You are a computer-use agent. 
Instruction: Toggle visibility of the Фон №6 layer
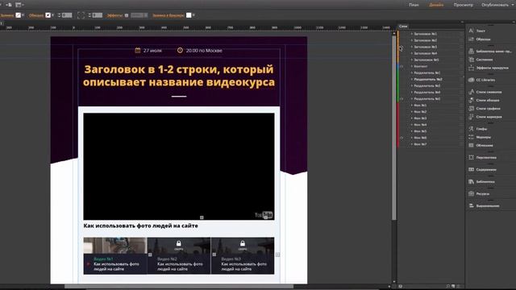pos(402,138)
